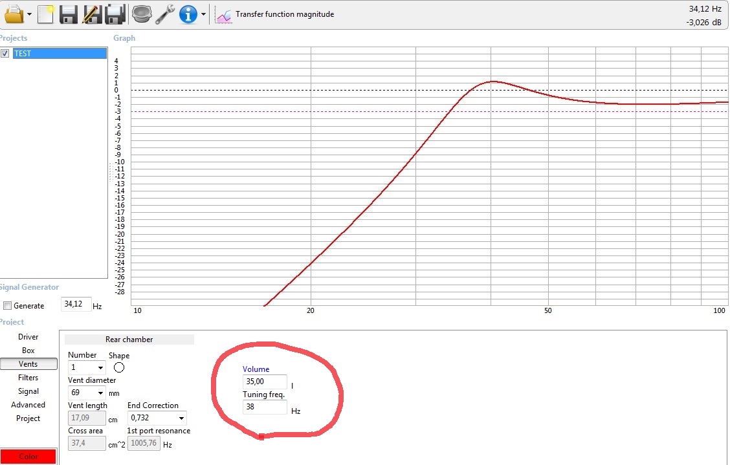Click the 34,12 Hz cursor readout
Viewport: 730px width, 465px height.
705,9
